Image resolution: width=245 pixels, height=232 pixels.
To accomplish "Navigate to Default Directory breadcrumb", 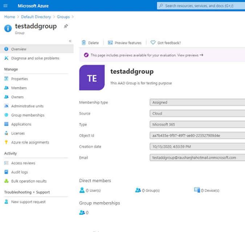I will tap(36, 17).
